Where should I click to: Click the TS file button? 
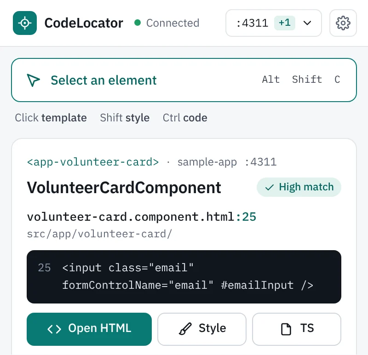coord(297,329)
